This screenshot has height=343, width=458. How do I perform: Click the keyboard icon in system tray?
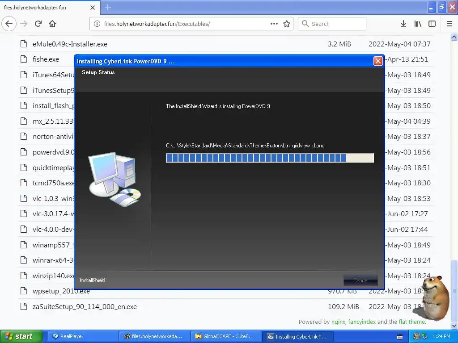[400, 337]
